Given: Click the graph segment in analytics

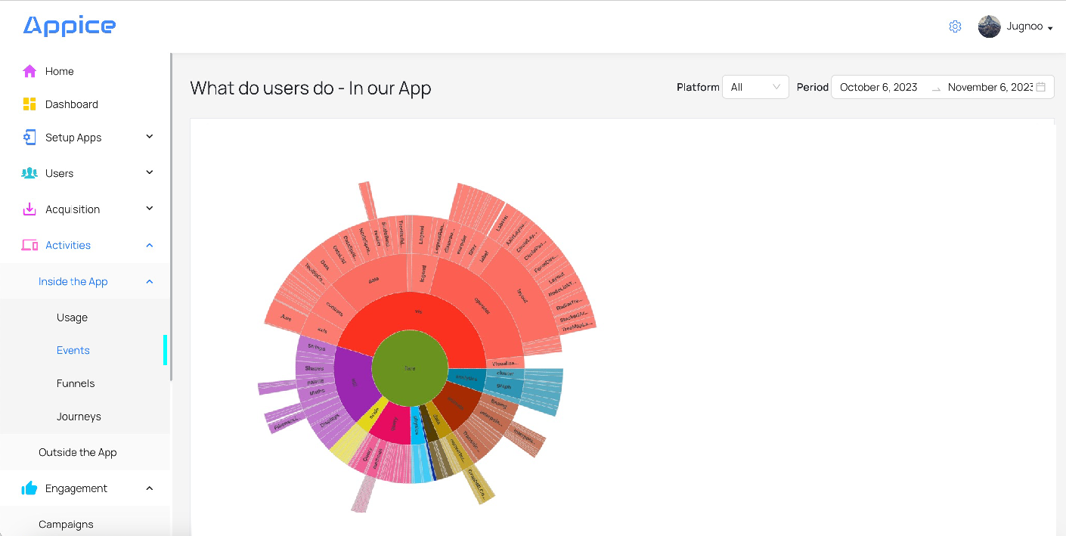Looking at the screenshot, I should [504, 386].
